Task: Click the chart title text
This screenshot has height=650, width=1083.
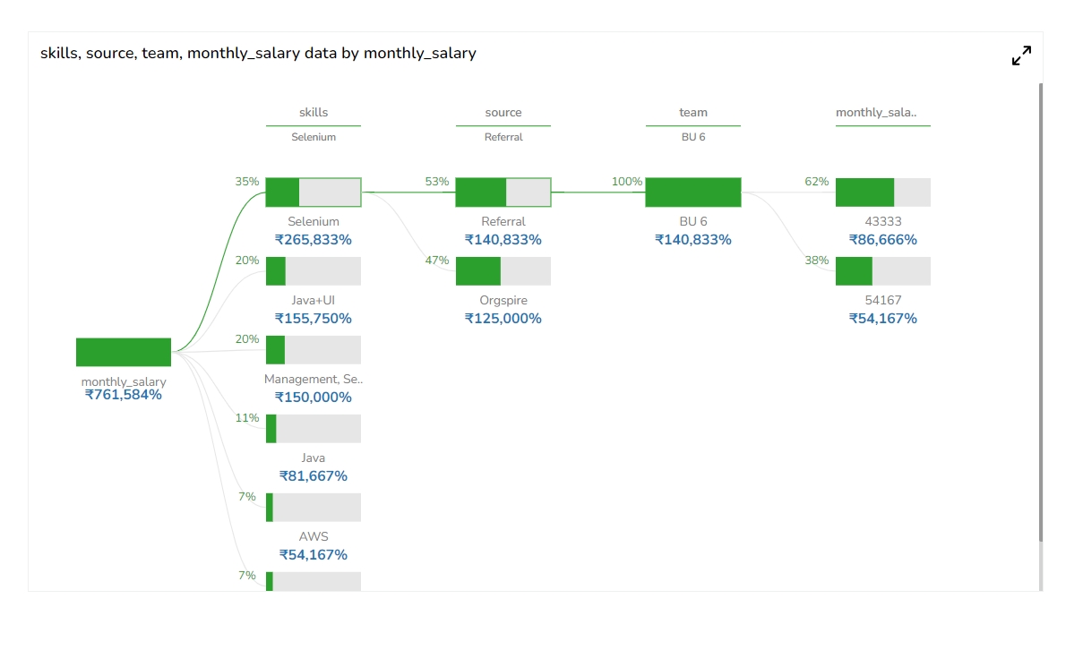Action: [x=258, y=54]
